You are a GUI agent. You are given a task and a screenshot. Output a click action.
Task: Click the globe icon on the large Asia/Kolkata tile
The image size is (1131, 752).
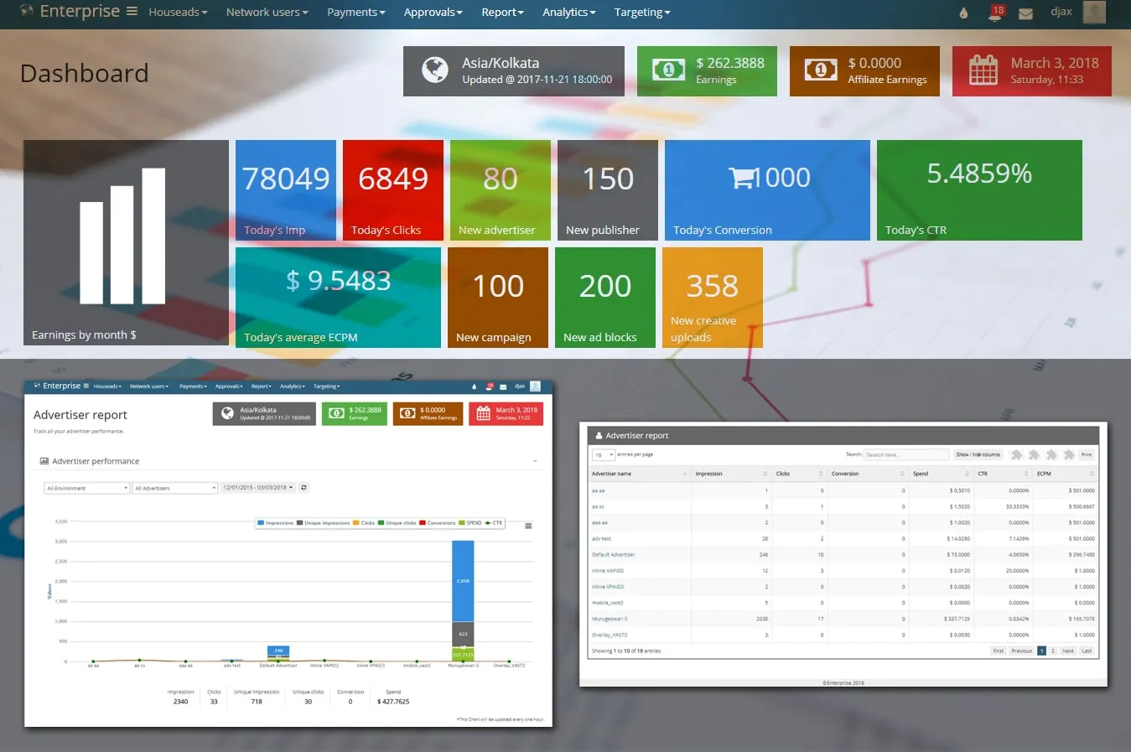click(434, 70)
